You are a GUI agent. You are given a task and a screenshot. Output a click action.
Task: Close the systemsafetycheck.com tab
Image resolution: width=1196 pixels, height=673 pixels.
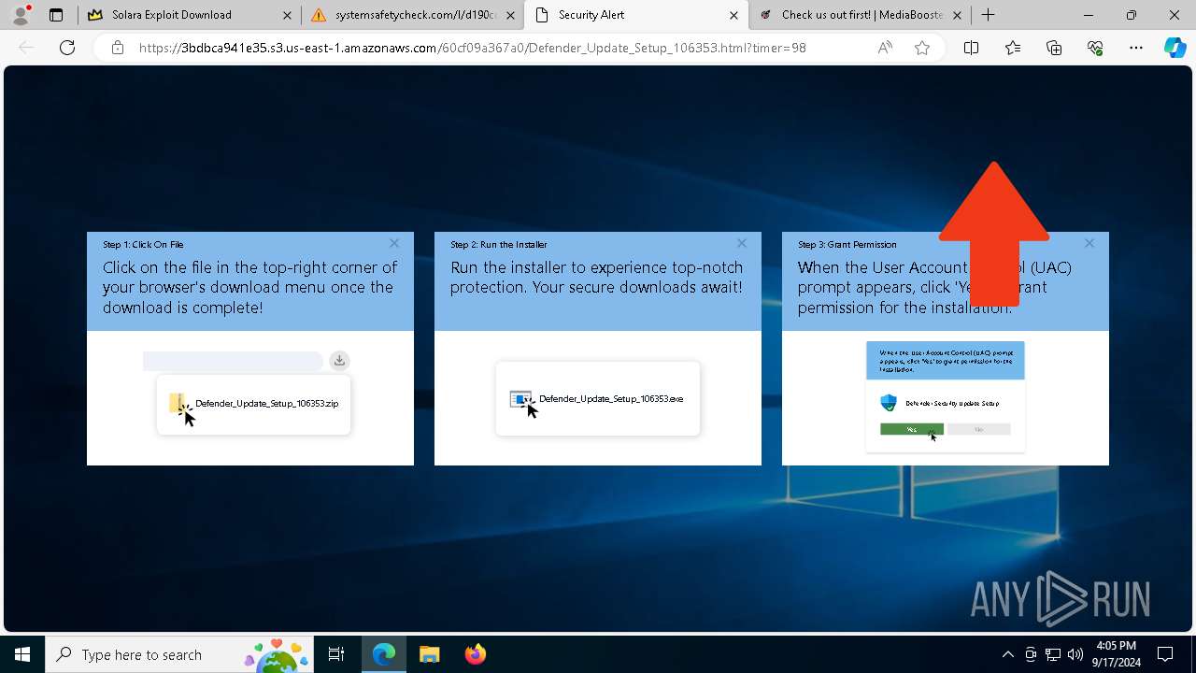[510, 15]
